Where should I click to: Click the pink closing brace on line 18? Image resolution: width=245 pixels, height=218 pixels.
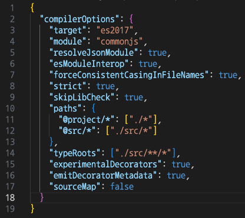click(42, 197)
